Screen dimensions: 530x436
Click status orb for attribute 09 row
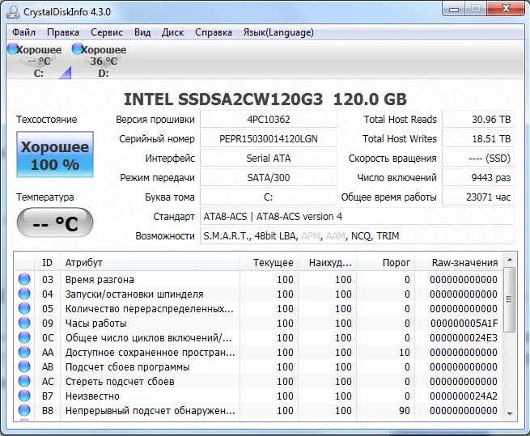tap(24, 324)
